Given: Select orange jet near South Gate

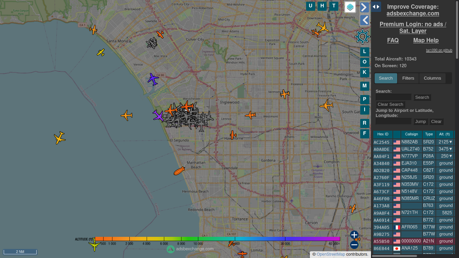Looking at the screenshot, I should [326, 105].
